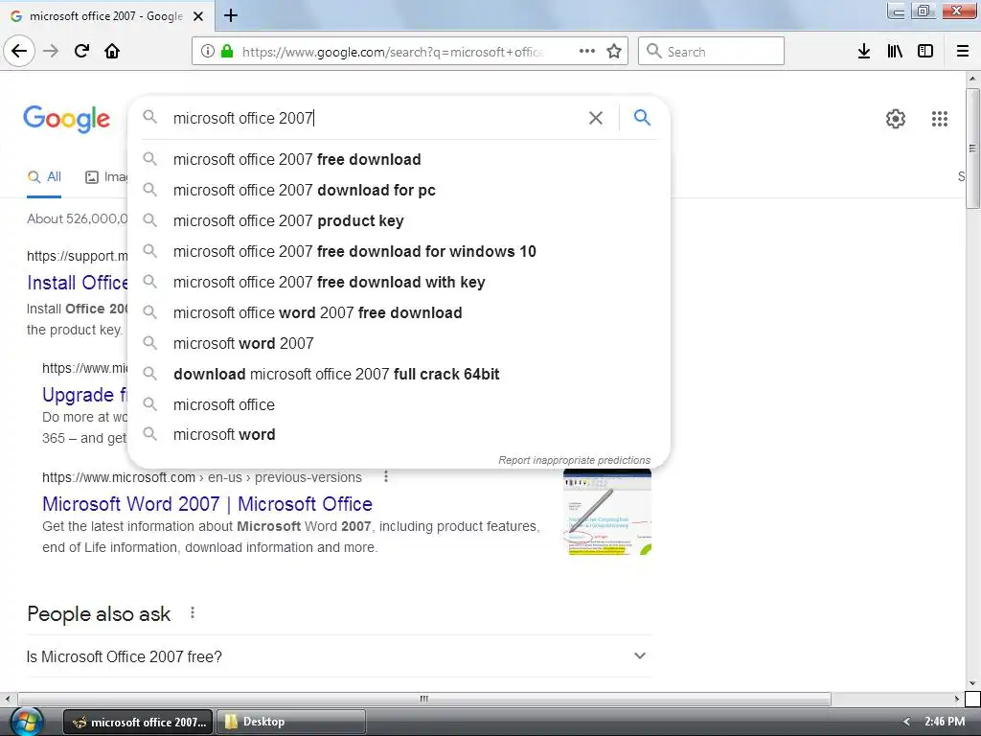Click 'Report inappropriate predictions' link
This screenshot has height=736, width=981.
[x=575, y=460]
